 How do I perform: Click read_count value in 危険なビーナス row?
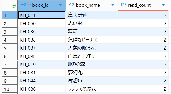(165, 40)
